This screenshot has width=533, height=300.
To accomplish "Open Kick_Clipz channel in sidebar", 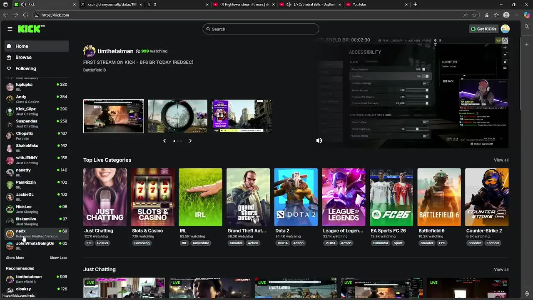I will (37, 111).
